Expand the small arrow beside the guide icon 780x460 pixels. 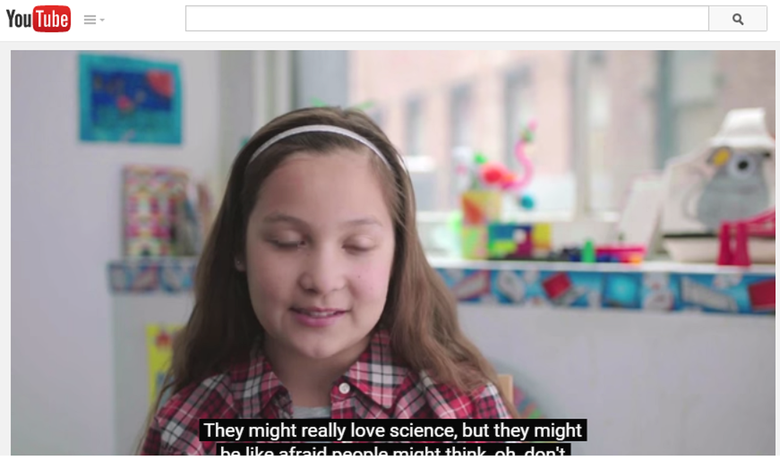coord(102,20)
